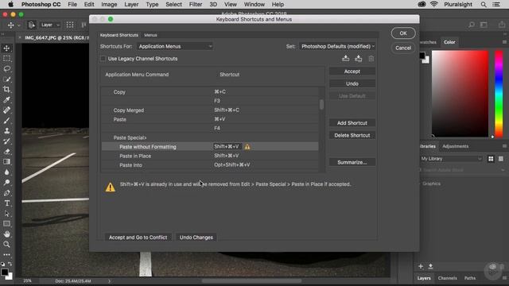Open the Adjustments panel tab
This screenshot has width=509, height=286.
coord(455,146)
